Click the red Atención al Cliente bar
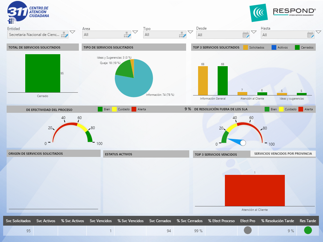This screenshot has height=242, width=323. [255, 190]
